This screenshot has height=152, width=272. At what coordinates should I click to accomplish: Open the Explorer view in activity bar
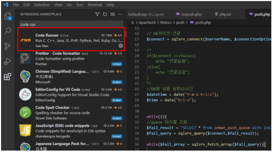[x=8, y=16]
